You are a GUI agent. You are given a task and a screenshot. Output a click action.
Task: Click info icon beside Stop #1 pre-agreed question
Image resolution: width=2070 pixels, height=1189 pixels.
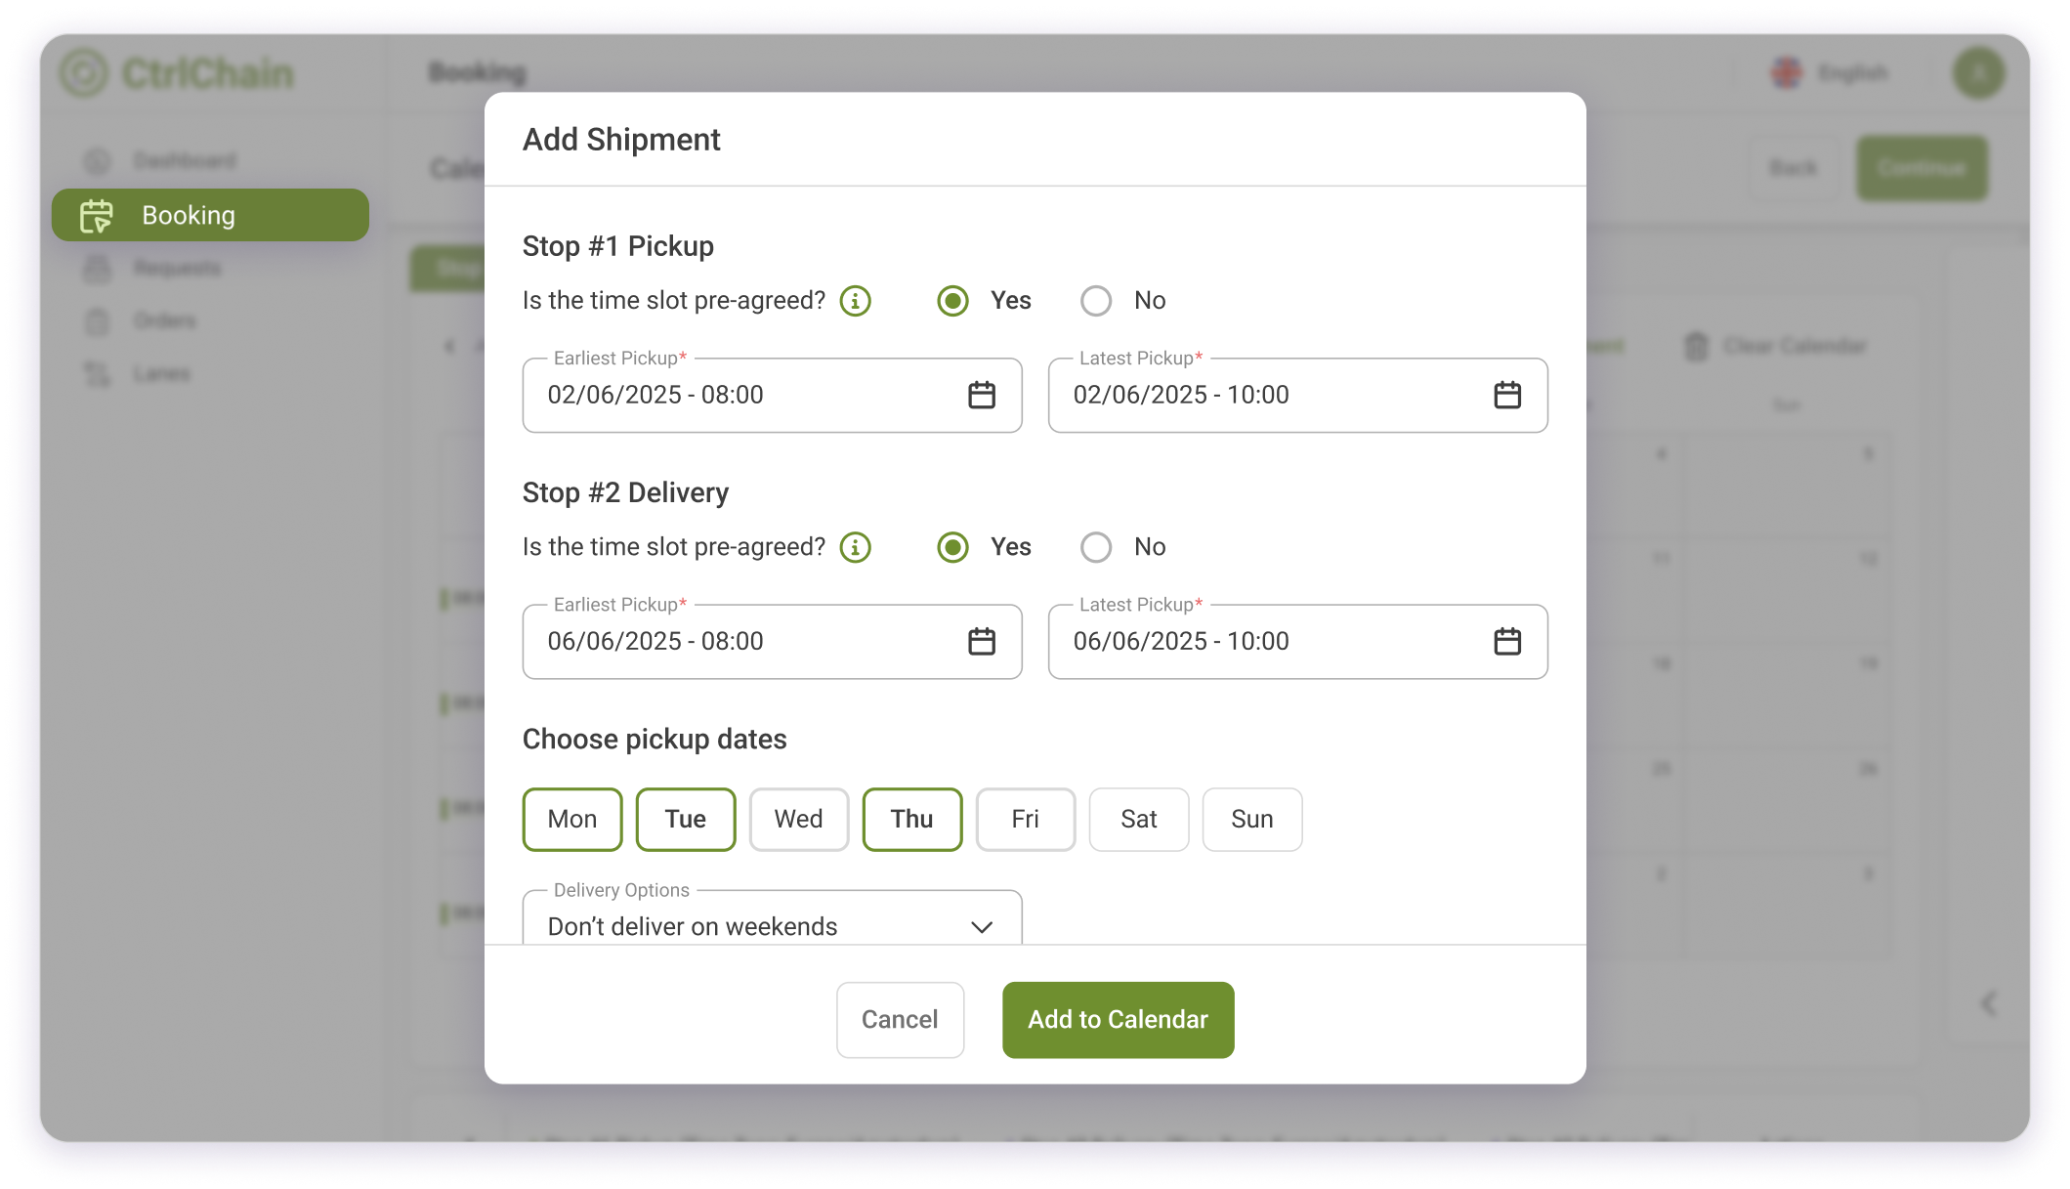(x=856, y=301)
